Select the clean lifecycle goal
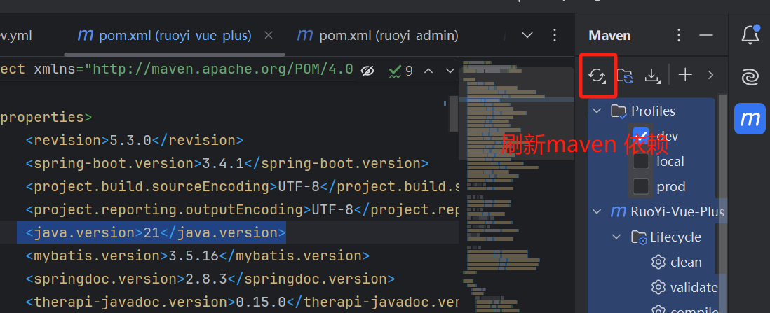Screen dimensions: 770x313 (x=677, y=263)
